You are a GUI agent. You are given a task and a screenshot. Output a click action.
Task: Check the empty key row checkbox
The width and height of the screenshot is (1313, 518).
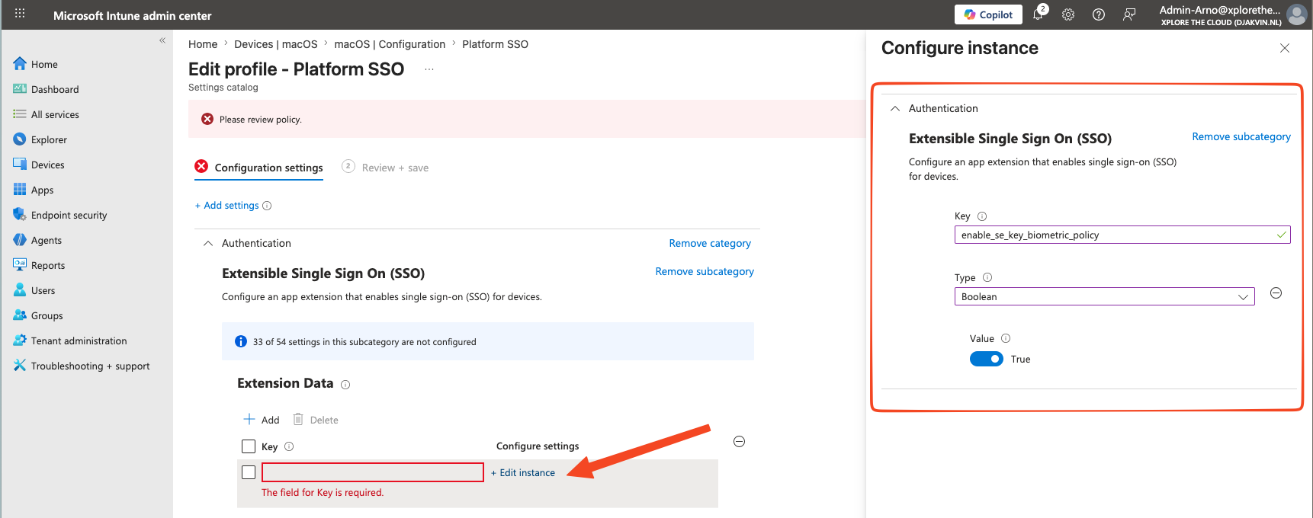[249, 472]
